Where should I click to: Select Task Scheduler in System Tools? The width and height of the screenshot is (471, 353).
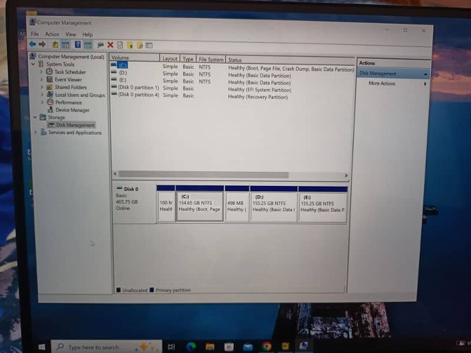(x=69, y=72)
